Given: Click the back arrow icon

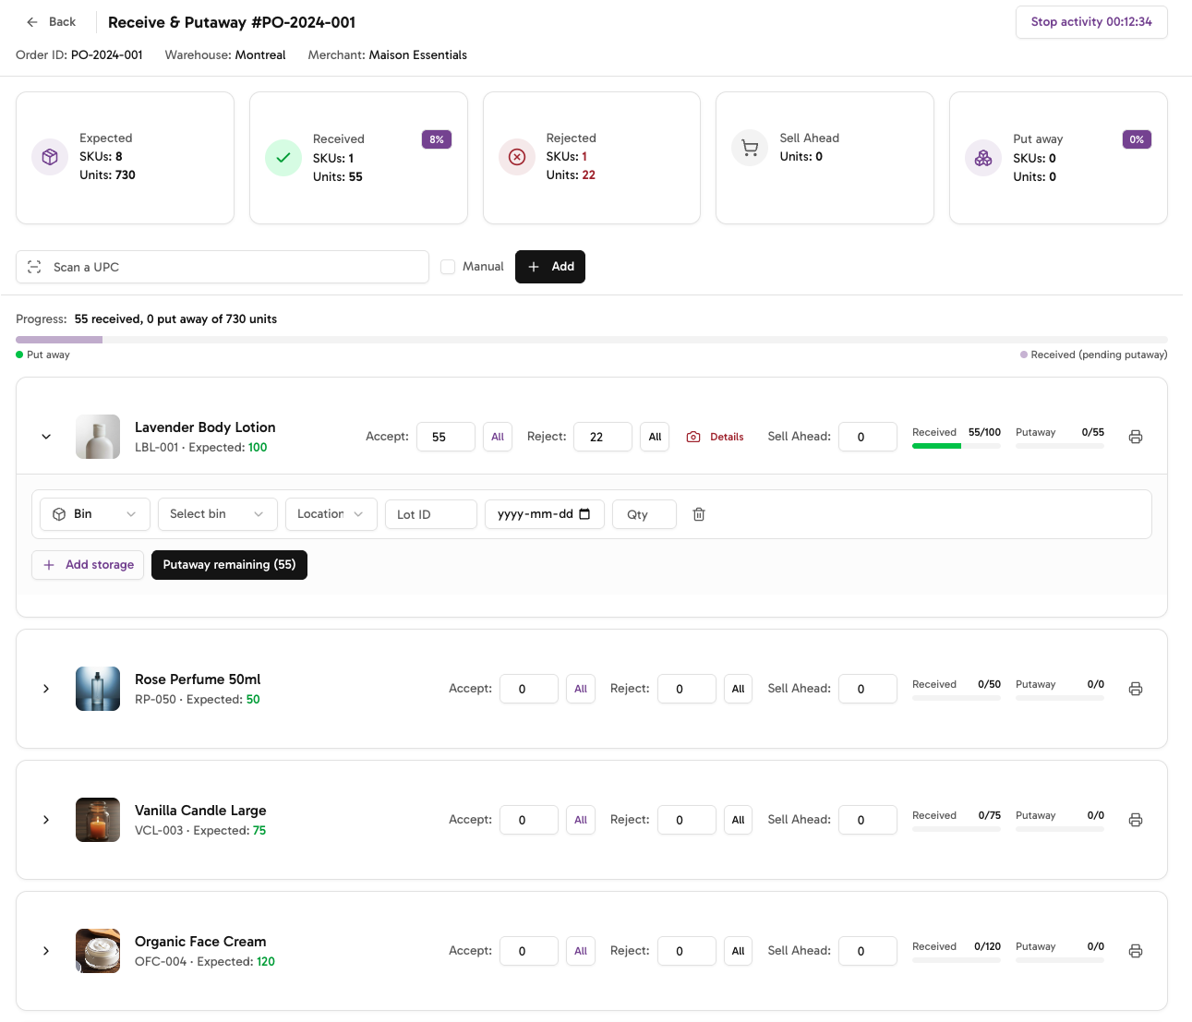Looking at the screenshot, I should click(x=32, y=22).
